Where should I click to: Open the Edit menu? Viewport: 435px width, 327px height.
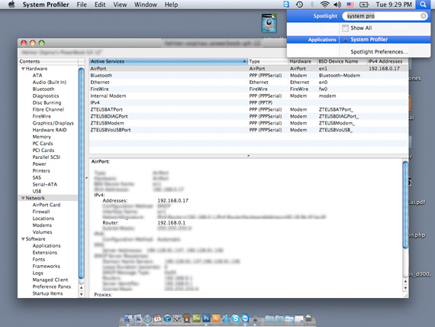(x=100, y=5)
